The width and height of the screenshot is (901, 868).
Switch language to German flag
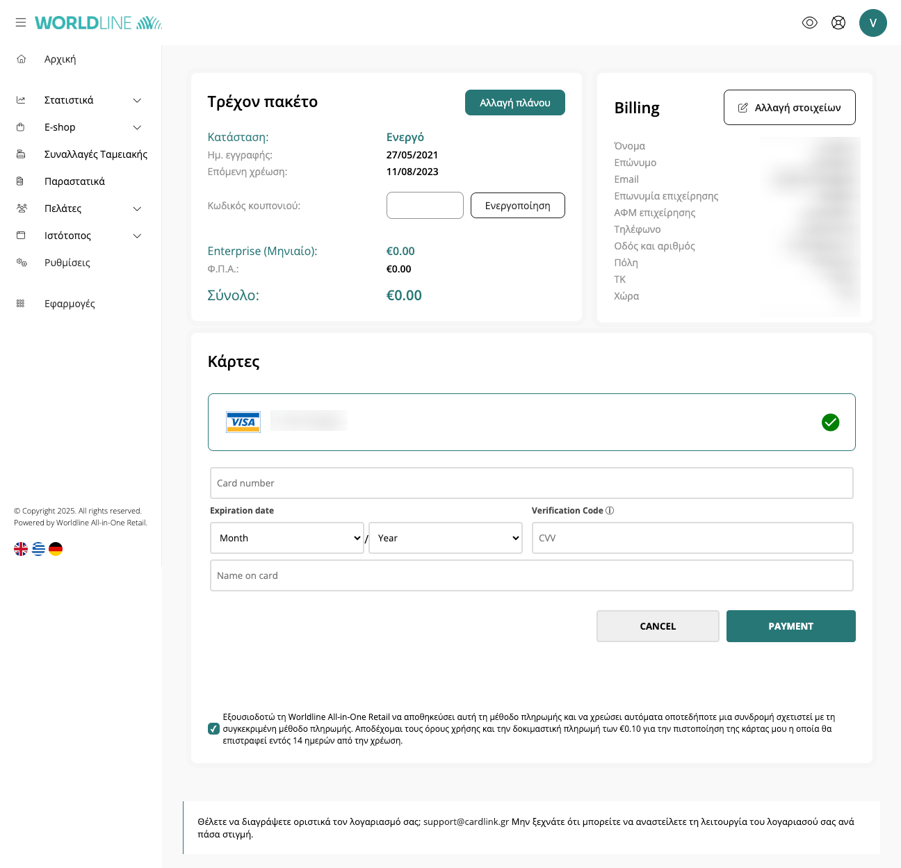tap(56, 549)
